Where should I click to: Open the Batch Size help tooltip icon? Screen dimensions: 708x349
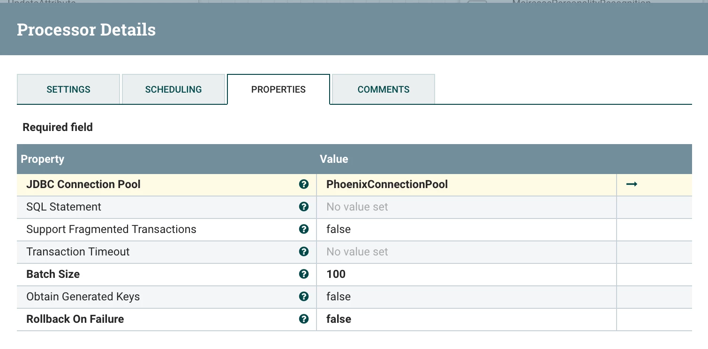coord(304,274)
